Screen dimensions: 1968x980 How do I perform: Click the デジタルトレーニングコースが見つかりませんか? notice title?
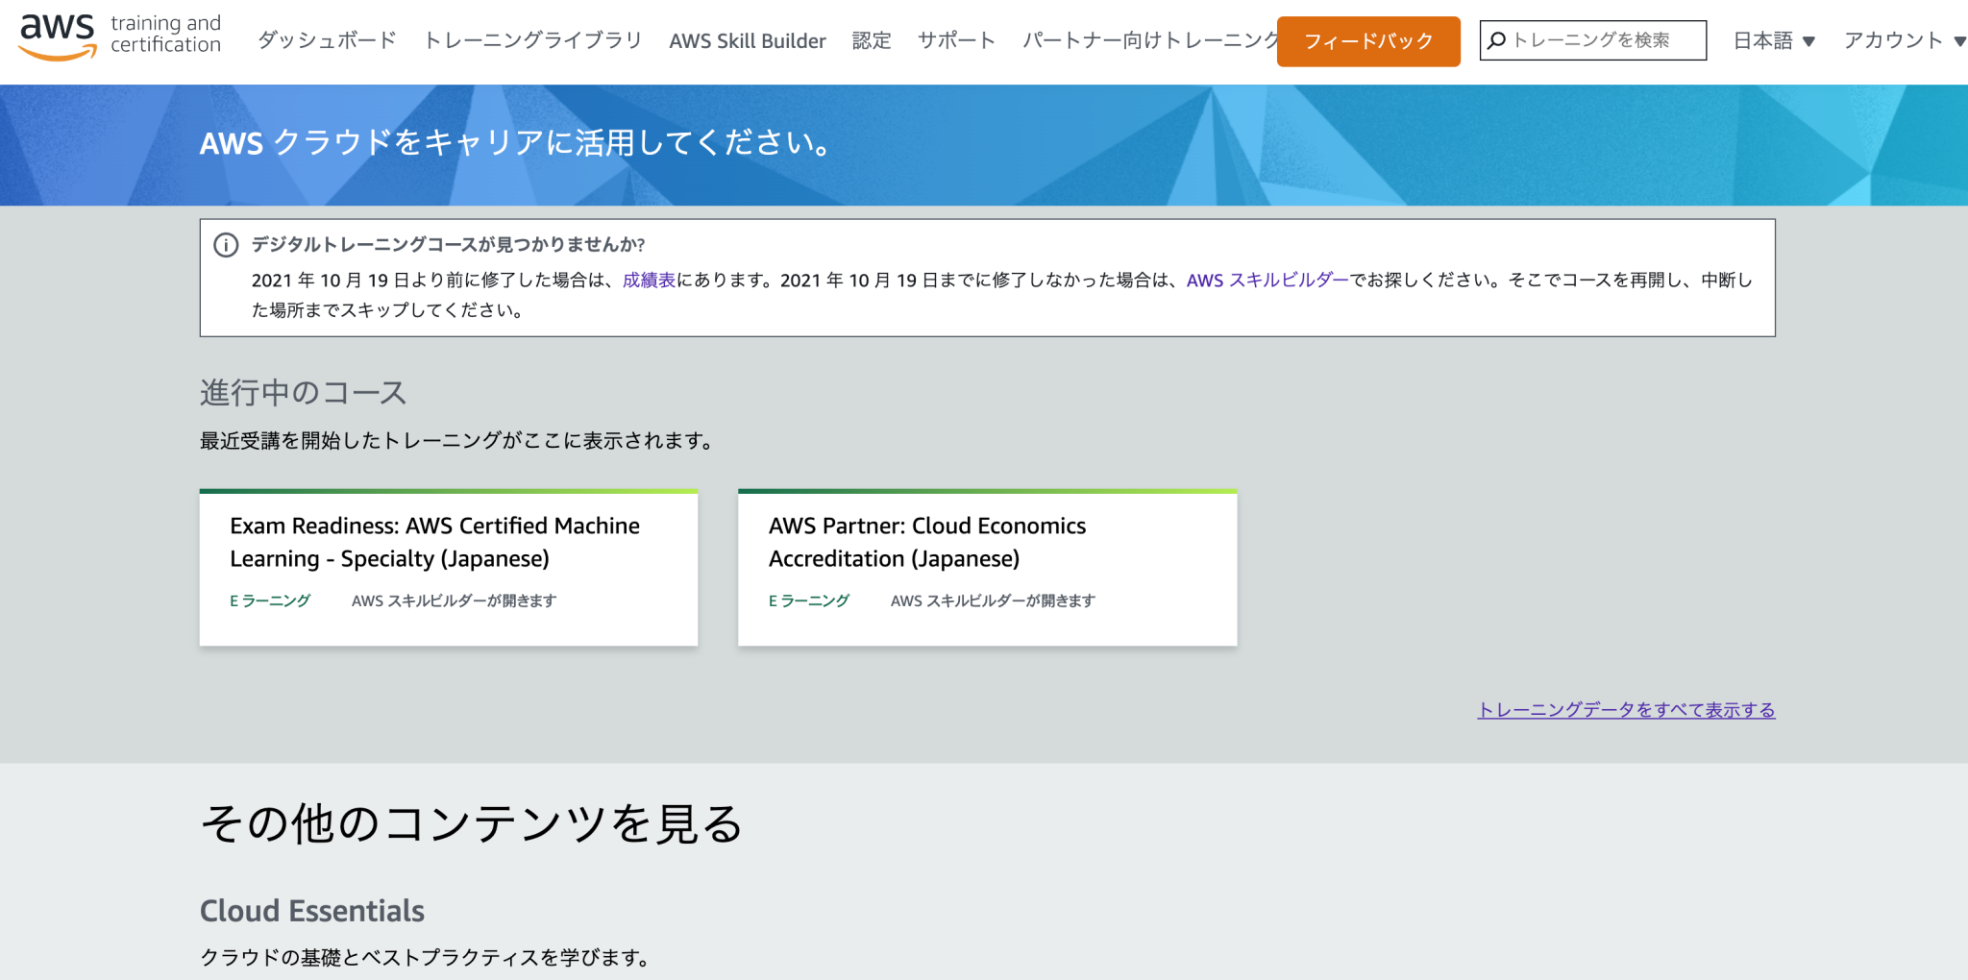tap(449, 244)
